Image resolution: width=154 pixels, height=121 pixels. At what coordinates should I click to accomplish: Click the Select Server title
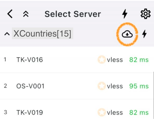coord(73,14)
